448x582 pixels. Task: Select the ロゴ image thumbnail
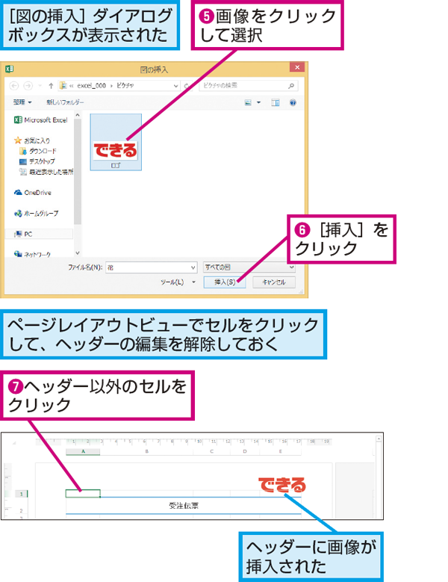click(x=116, y=142)
